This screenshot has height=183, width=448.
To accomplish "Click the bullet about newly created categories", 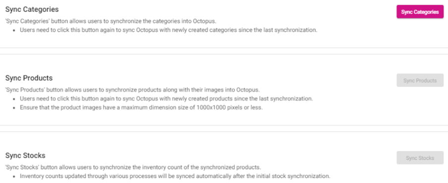I will [x=168, y=30].
